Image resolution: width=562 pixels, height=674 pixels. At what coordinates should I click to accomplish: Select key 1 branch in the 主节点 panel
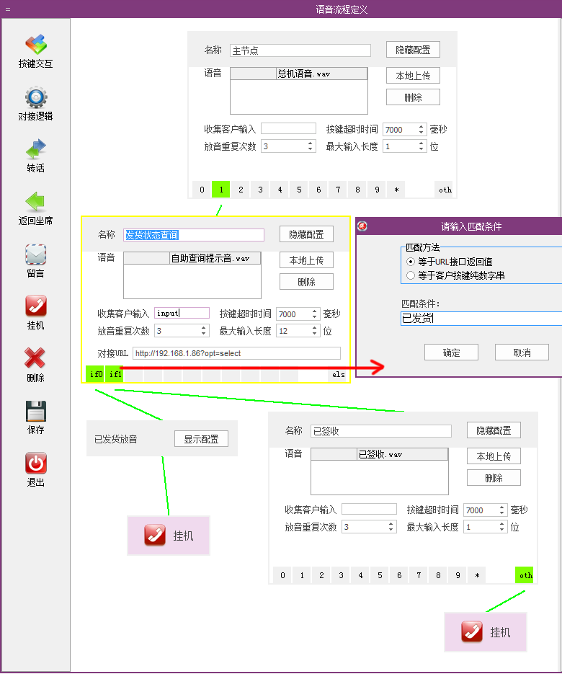(x=221, y=189)
